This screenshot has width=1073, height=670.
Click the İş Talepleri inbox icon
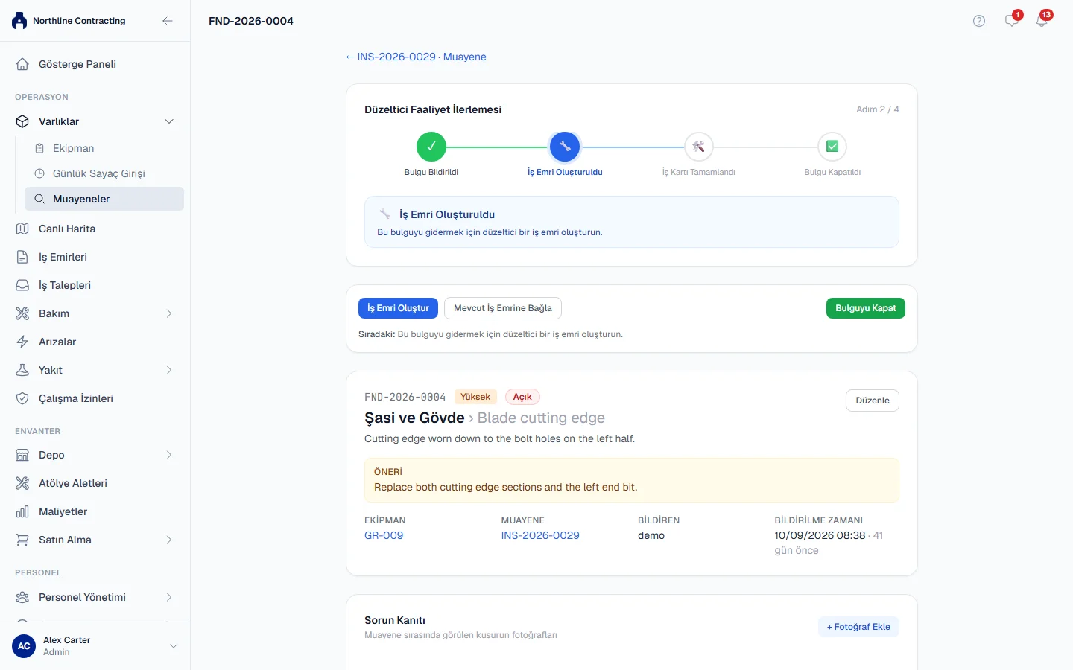22,285
